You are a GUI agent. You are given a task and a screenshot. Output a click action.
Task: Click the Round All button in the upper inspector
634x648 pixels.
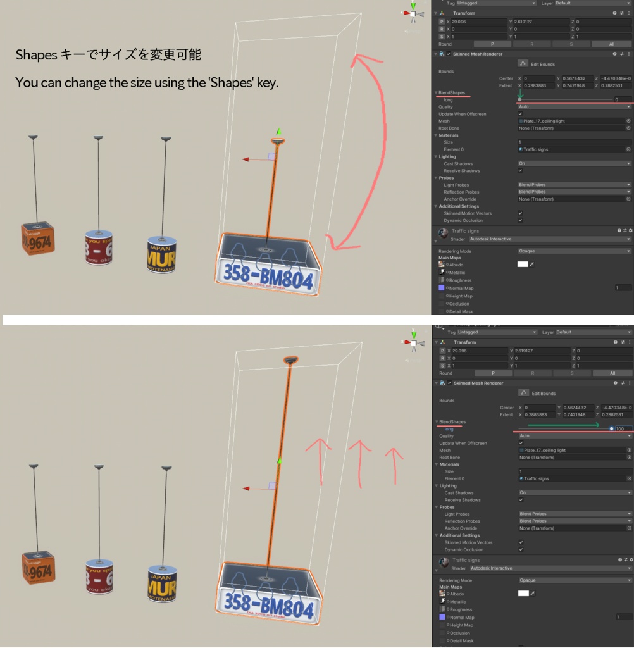(x=612, y=44)
